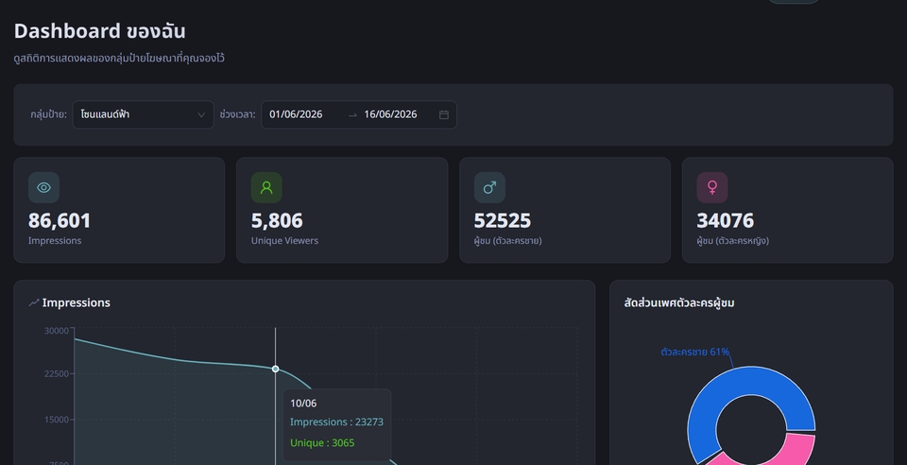This screenshot has height=465, width=907.
Task: Click the eye icon on Impressions card
Action: (44, 187)
